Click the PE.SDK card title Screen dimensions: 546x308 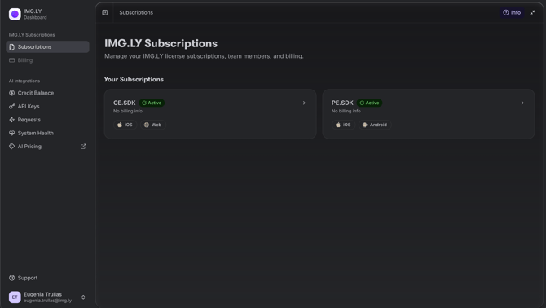[x=342, y=103]
